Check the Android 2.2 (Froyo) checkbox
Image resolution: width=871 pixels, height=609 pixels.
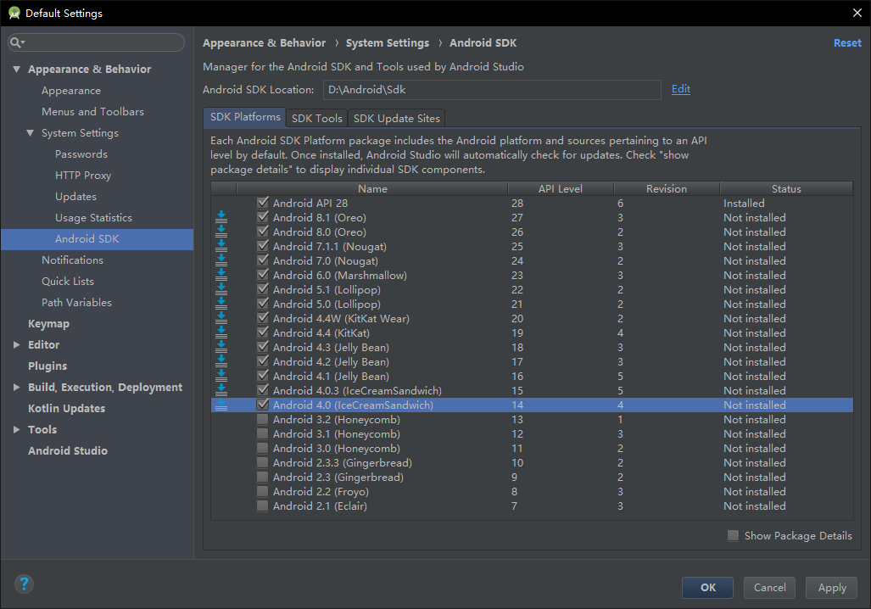263,492
